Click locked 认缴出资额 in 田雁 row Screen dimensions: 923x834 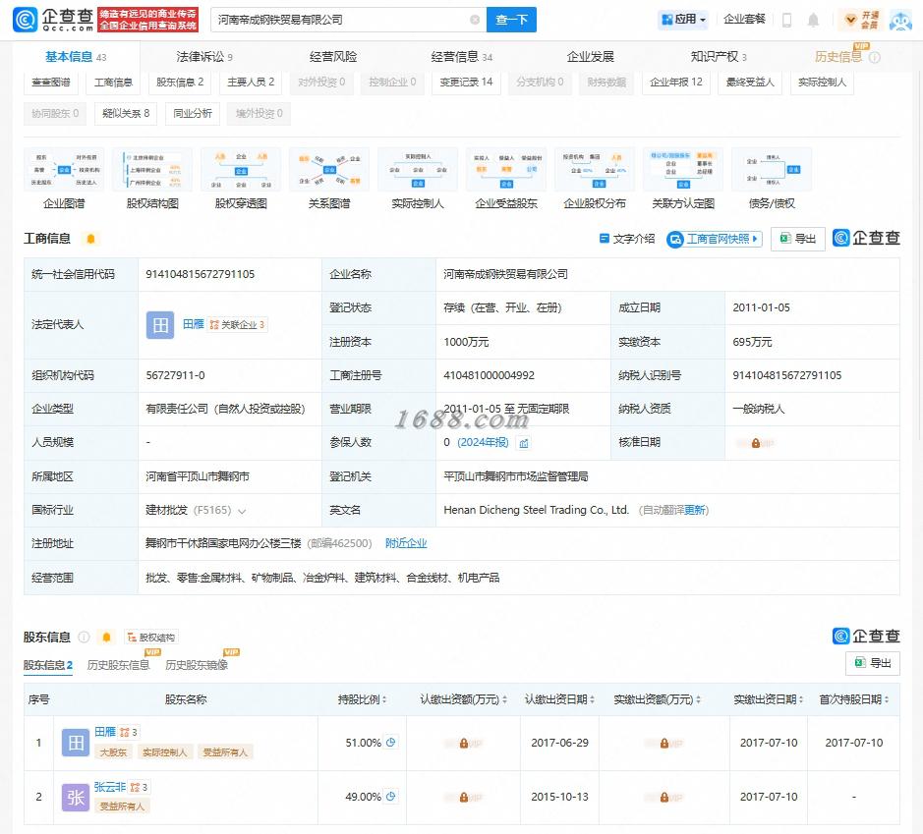point(463,744)
